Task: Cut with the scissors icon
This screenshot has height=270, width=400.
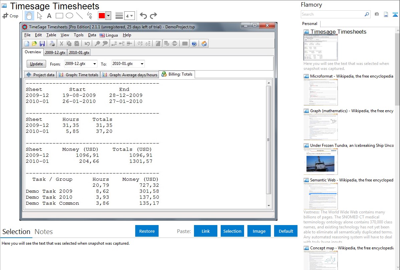Action: coord(61,44)
